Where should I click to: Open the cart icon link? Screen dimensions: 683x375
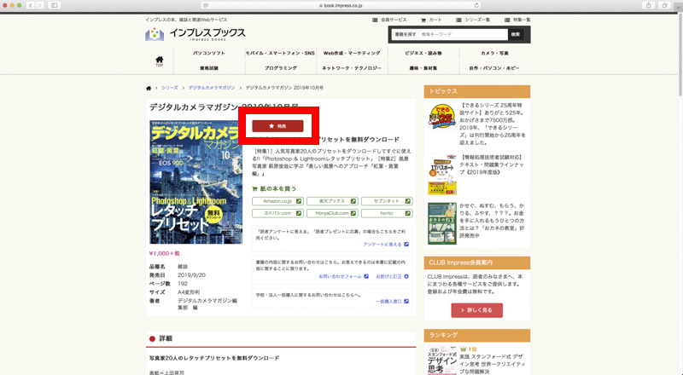click(423, 20)
